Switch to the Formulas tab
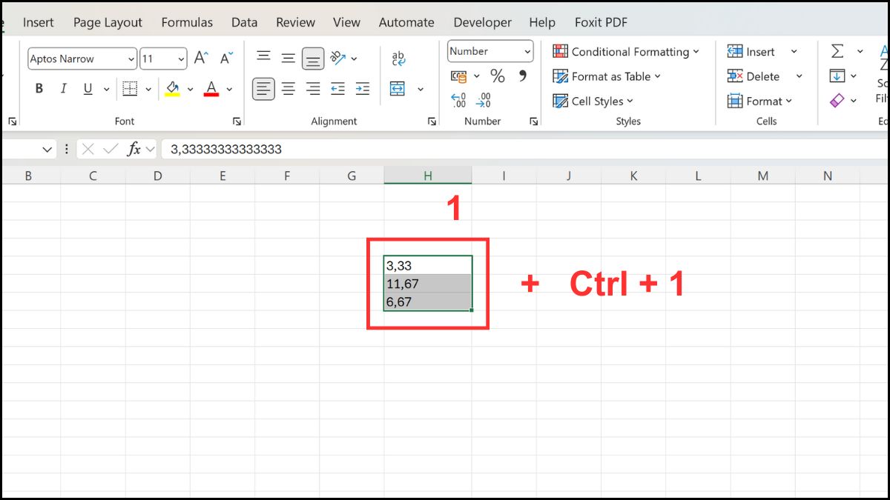The image size is (890, 500). pyautogui.click(x=187, y=22)
